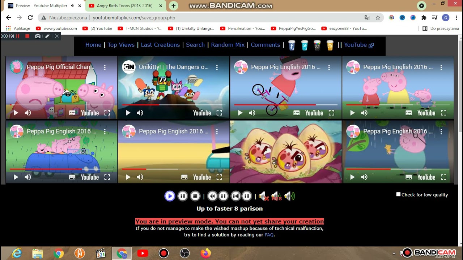Click the Google Translate icon in the address bar
Viewport: 463px width, 260px height.
click(367, 17)
